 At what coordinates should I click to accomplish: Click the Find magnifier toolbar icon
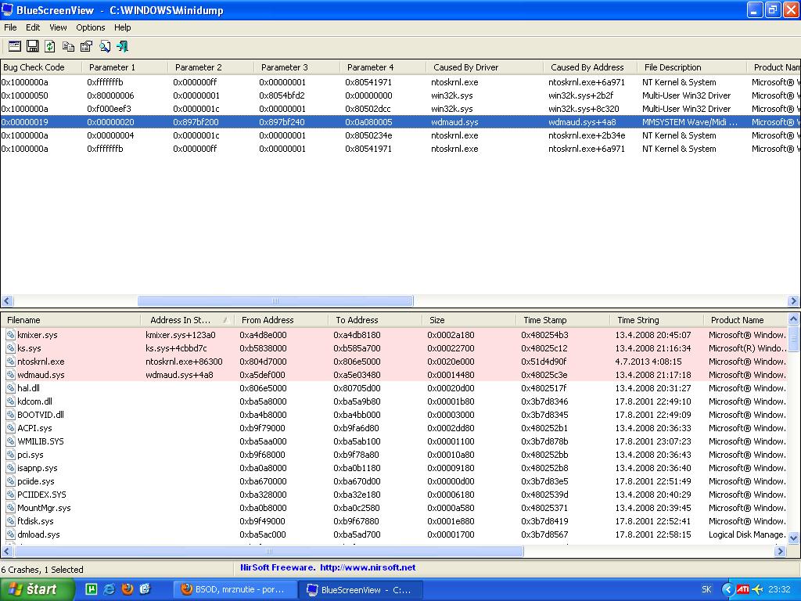pos(105,47)
